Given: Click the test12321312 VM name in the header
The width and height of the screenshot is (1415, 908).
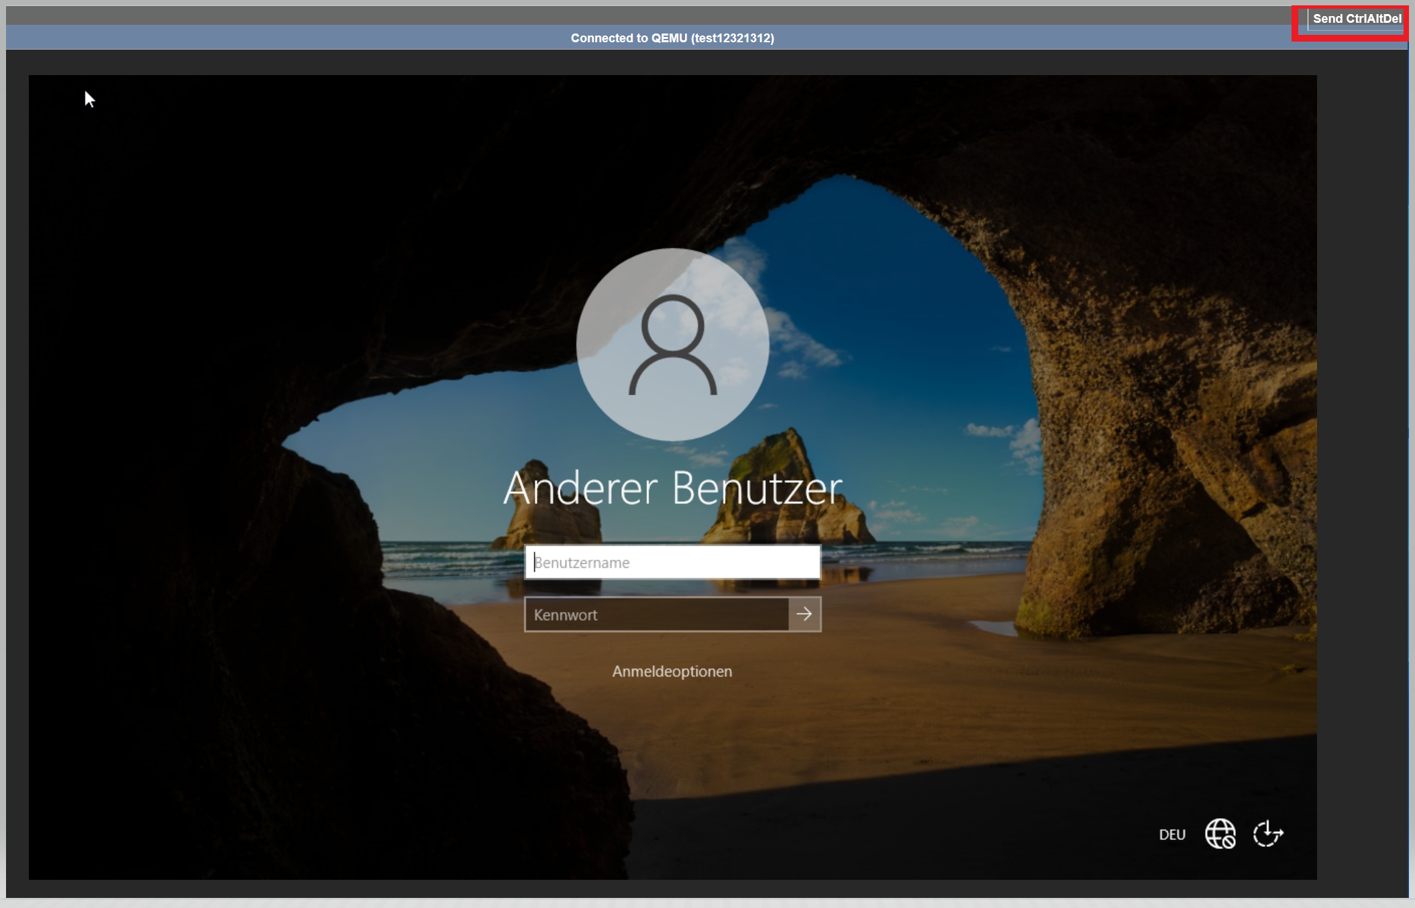Looking at the screenshot, I should [732, 38].
